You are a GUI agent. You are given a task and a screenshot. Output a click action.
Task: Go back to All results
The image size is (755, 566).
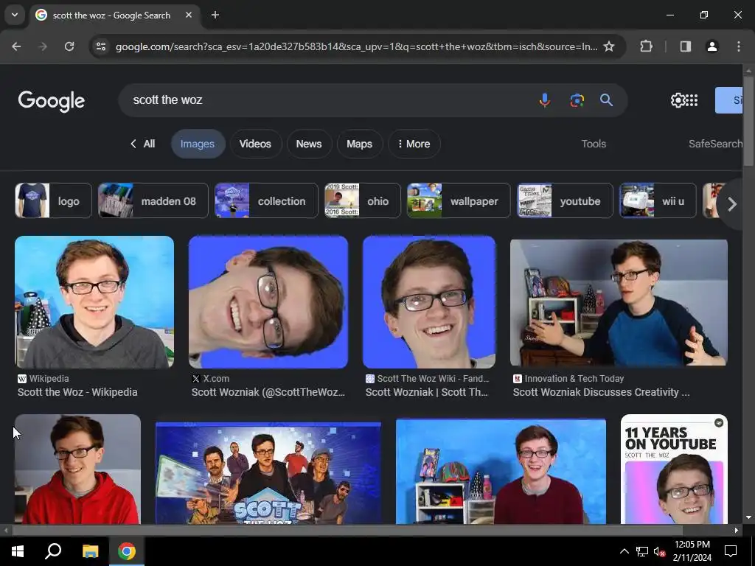pos(142,144)
